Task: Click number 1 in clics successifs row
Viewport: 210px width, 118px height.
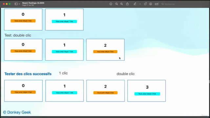Action: (x=65, y=86)
